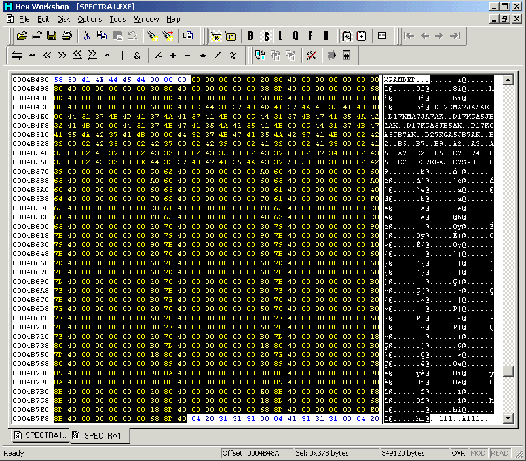Open the Tools menu

[x=118, y=19]
